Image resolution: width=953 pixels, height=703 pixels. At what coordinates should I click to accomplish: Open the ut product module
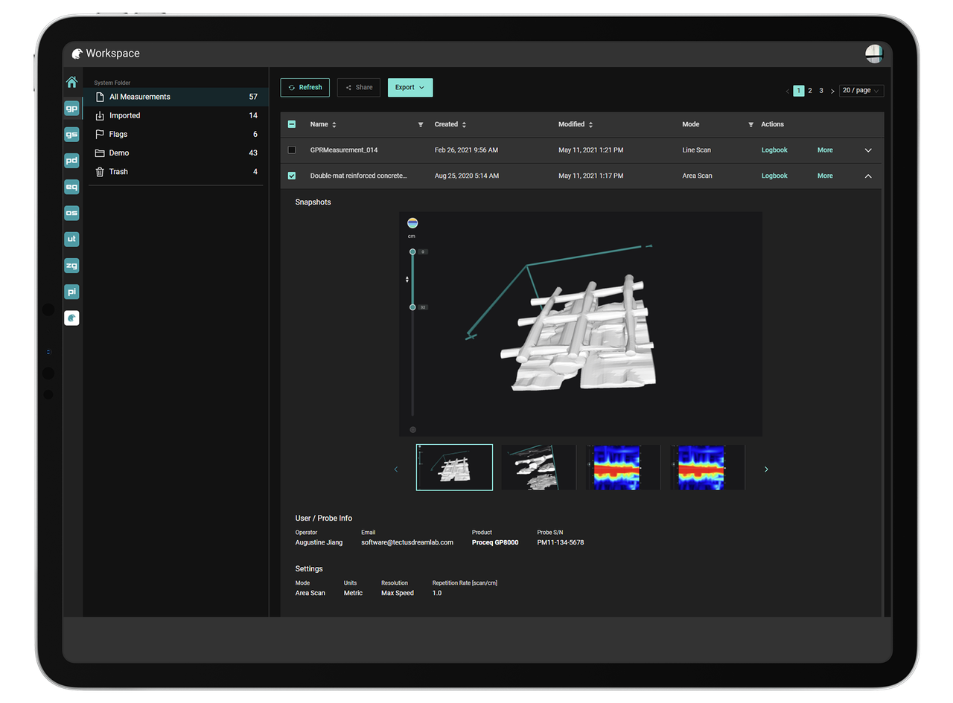pyautogui.click(x=71, y=239)
